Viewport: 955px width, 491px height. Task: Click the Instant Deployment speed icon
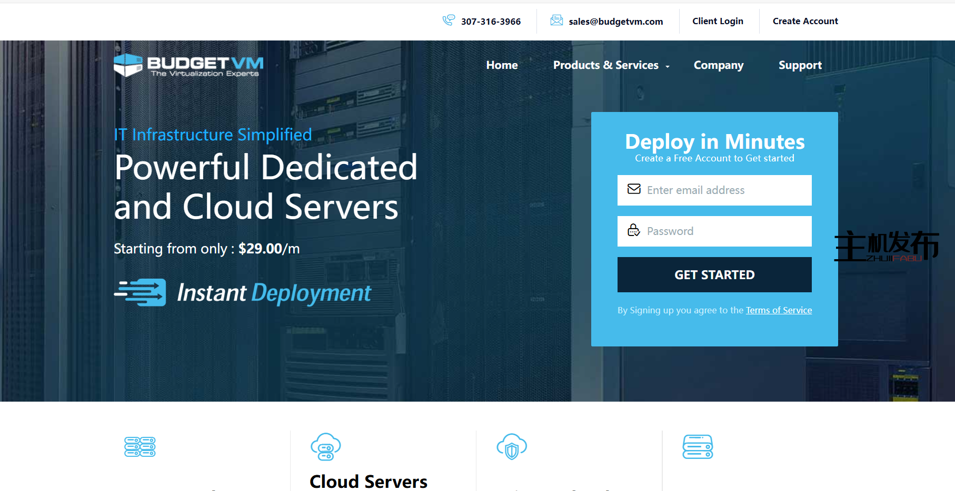click(140, 292)
